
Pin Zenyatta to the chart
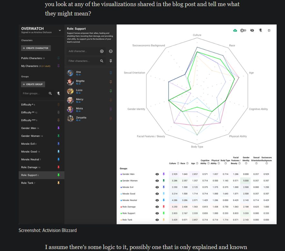click(111, 119)
